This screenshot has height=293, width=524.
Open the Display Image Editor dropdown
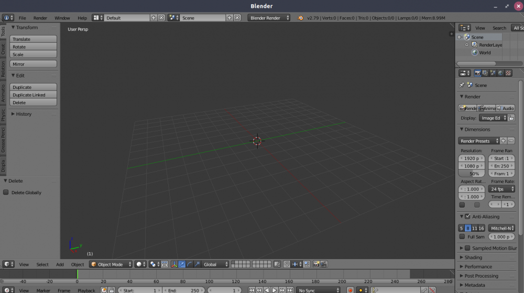pos(493,118)
